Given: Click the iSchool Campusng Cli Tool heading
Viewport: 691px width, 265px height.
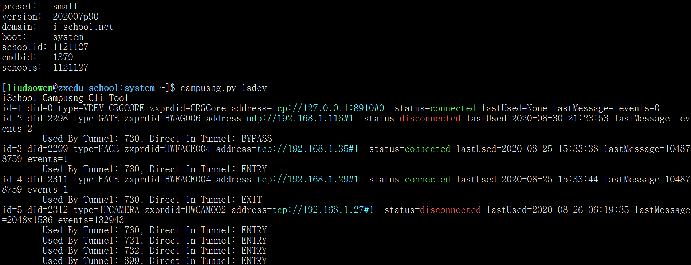Looking at the screenshot, I should (65, 98).
